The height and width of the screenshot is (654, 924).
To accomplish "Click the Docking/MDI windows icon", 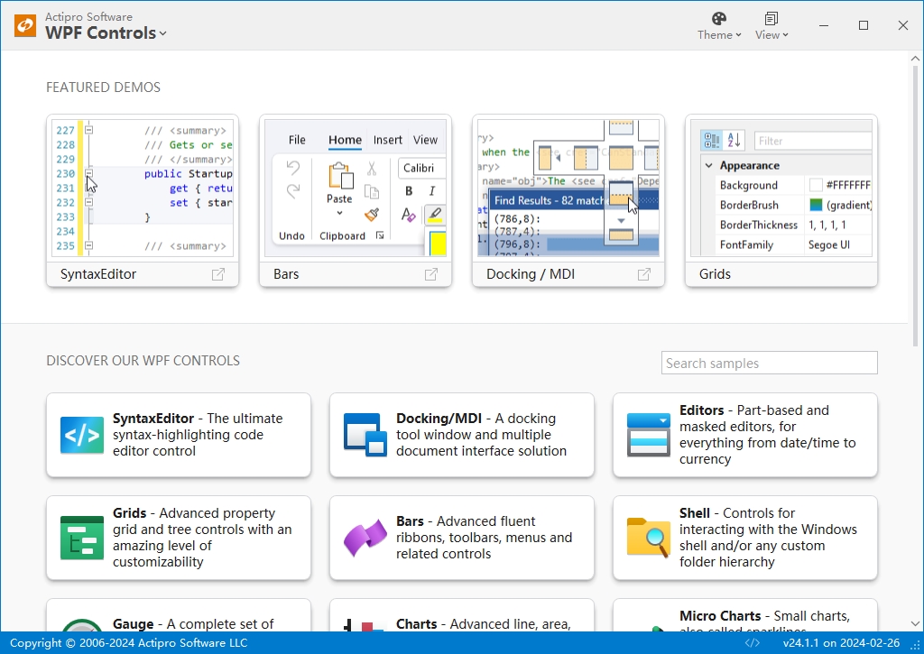I will pyautogui.click(x=365, y=435).
